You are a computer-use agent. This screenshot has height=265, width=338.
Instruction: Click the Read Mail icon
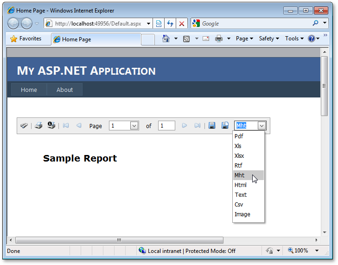(x=206, y=39)
